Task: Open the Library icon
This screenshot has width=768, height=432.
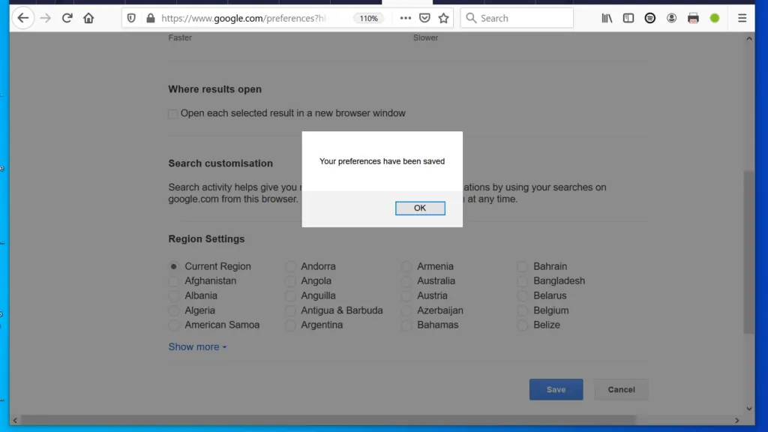Action: pos(607,18)
